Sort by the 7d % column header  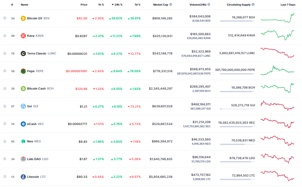click(137, 5)
